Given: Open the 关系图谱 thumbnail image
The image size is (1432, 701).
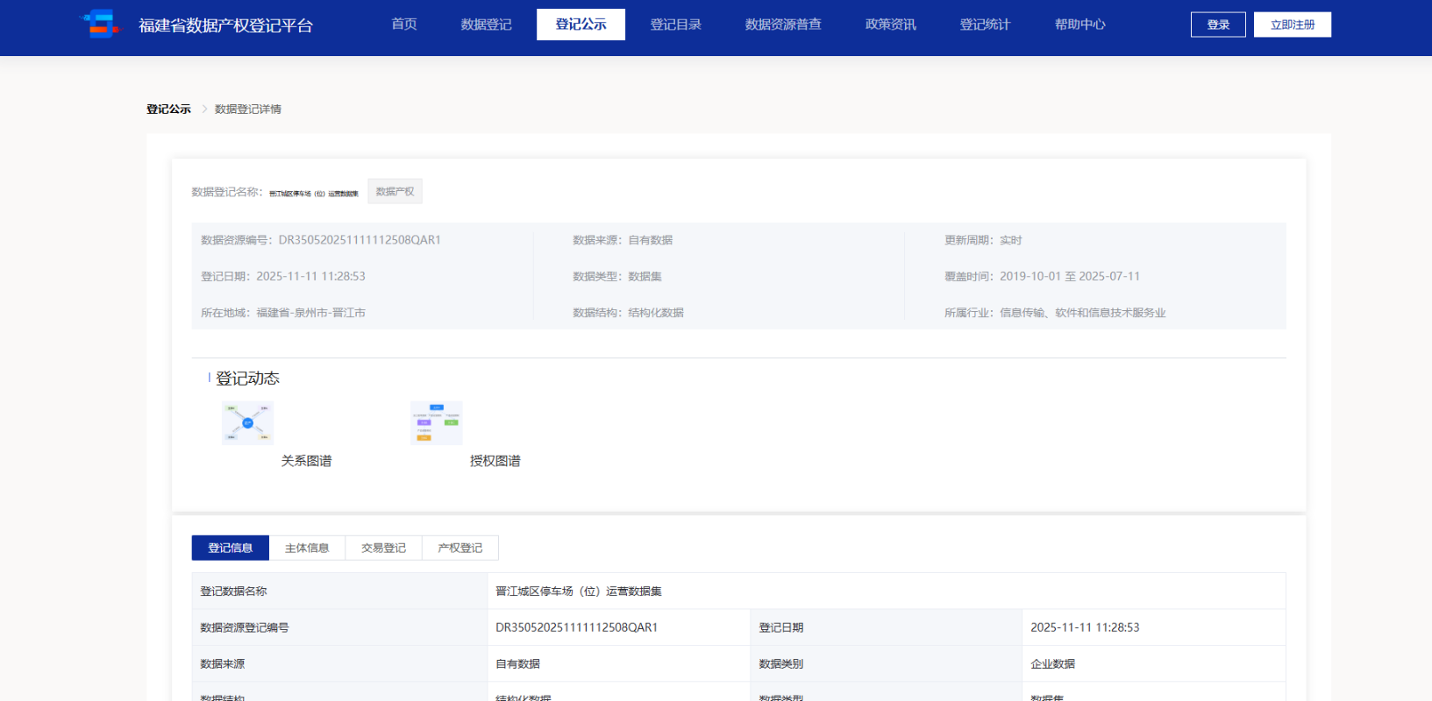Looking at the screenshot, I should click(247, 423).
